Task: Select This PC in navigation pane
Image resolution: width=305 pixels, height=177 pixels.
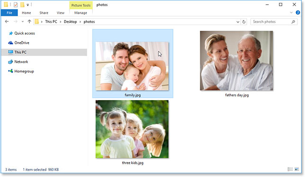Action: pyautogui.click(x=44, y=52)
